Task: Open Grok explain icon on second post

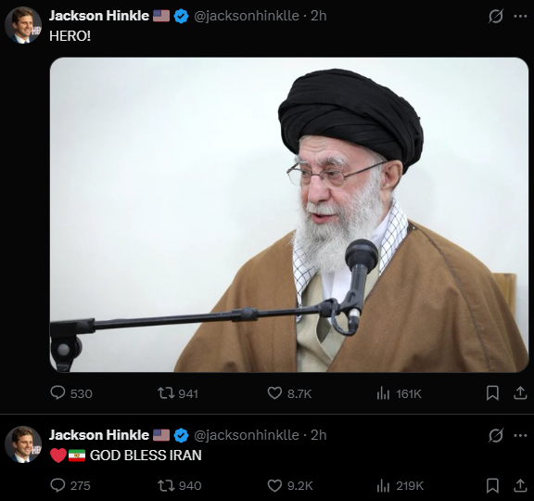Action: tap(495, 435)
